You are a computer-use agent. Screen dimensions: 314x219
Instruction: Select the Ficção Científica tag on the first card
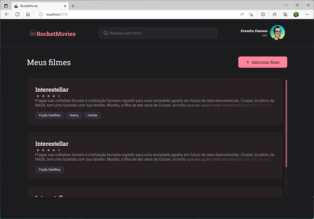click(x=50, y=115)
